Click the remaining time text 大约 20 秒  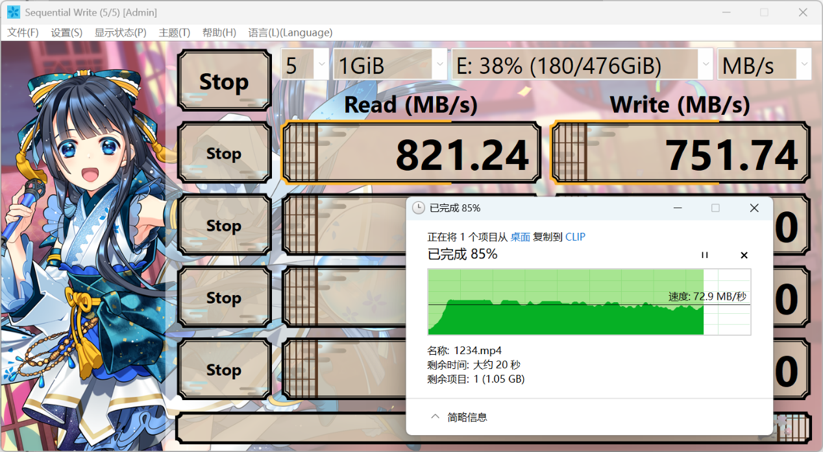tap(497, 364)
